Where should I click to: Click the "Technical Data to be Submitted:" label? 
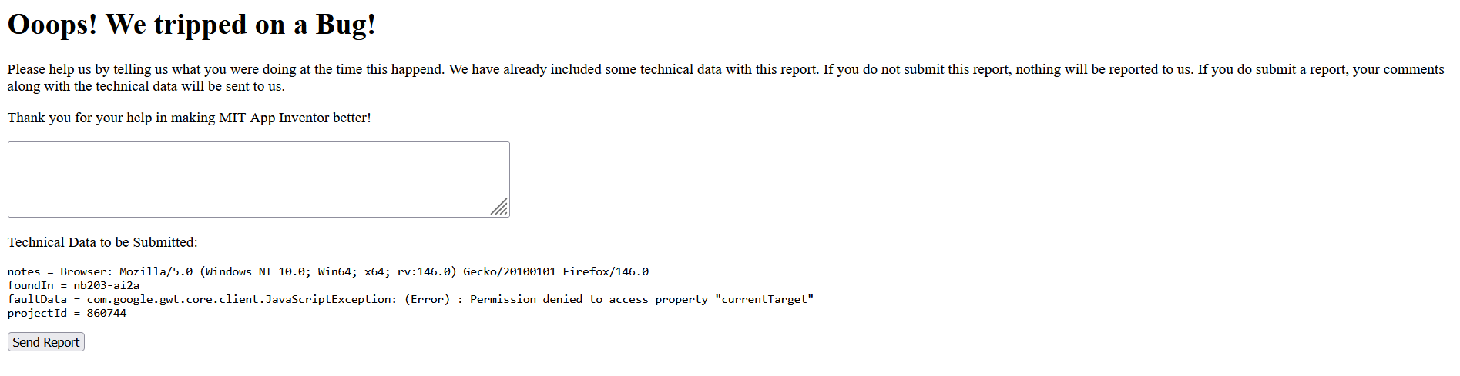pos(102,242)
